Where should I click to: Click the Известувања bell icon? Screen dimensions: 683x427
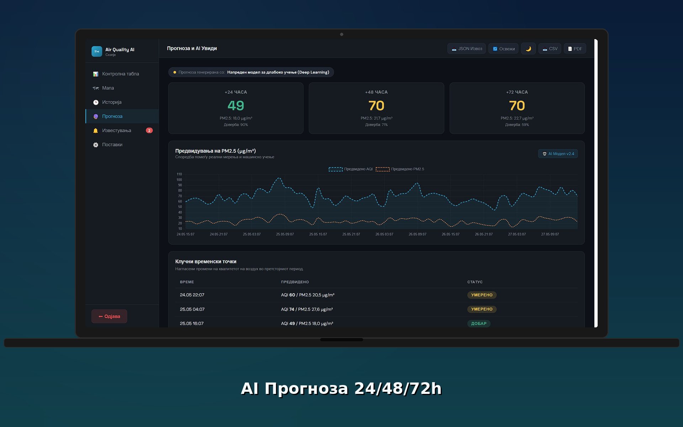(x=96, y=131)
